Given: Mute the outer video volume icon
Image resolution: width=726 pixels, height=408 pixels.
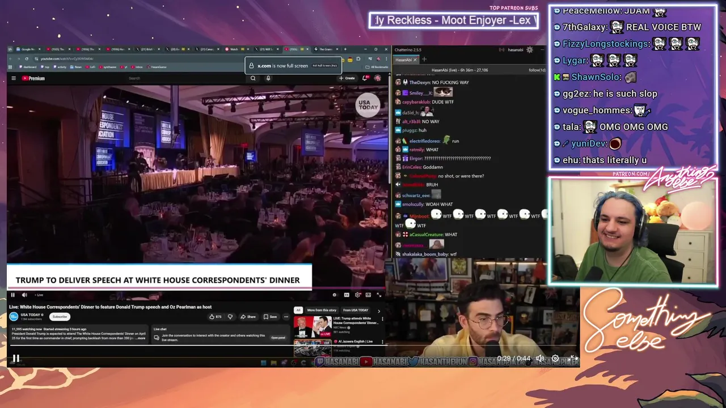Looking at the screenshot, I should 540,358.
